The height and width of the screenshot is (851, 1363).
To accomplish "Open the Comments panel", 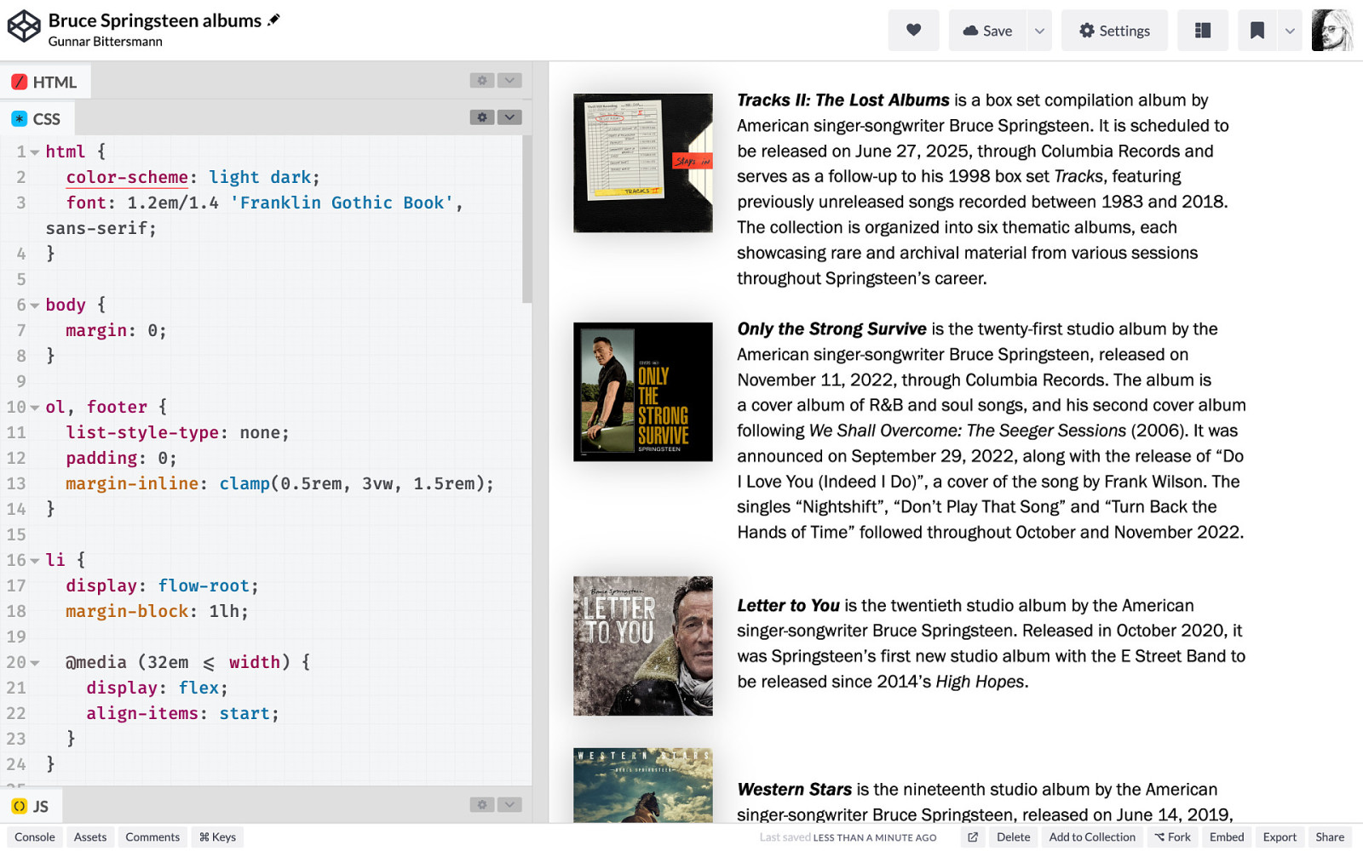I will click(152, 837).
